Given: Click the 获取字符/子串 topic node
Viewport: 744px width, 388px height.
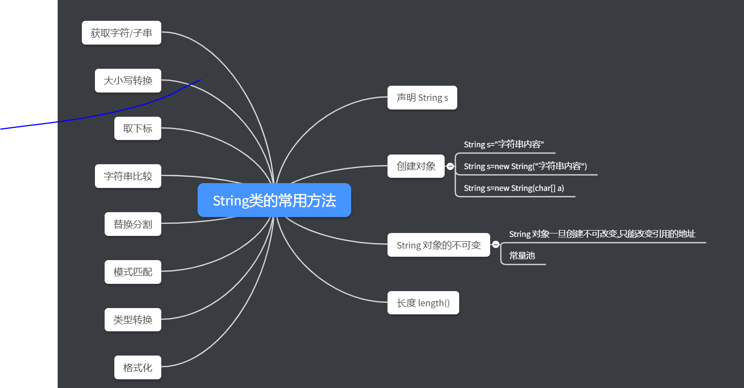Looking at the screenshot, I should [121, 32].
